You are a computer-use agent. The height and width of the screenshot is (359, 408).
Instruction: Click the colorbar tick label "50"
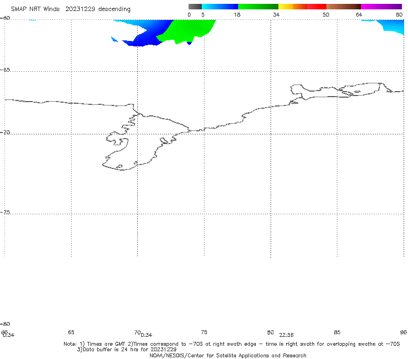(x=326, y=15)
